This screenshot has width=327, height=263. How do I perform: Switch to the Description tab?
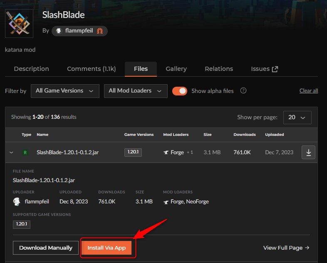(x=32, y=69)
